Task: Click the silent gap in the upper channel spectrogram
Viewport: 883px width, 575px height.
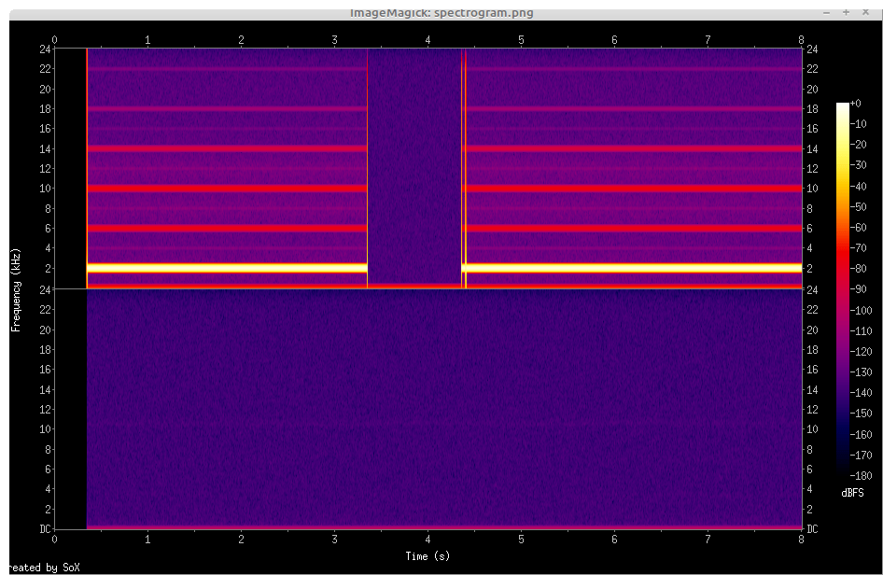Action: [414, 166]
